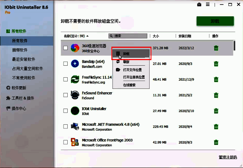
Task: Click the folder icon beside 打开文件位置
Action: [x=118, y=70]
